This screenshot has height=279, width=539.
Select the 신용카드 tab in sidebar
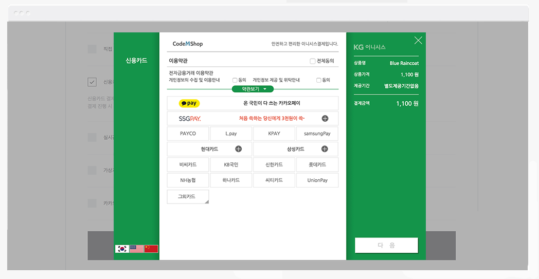(x=136, y=61)
